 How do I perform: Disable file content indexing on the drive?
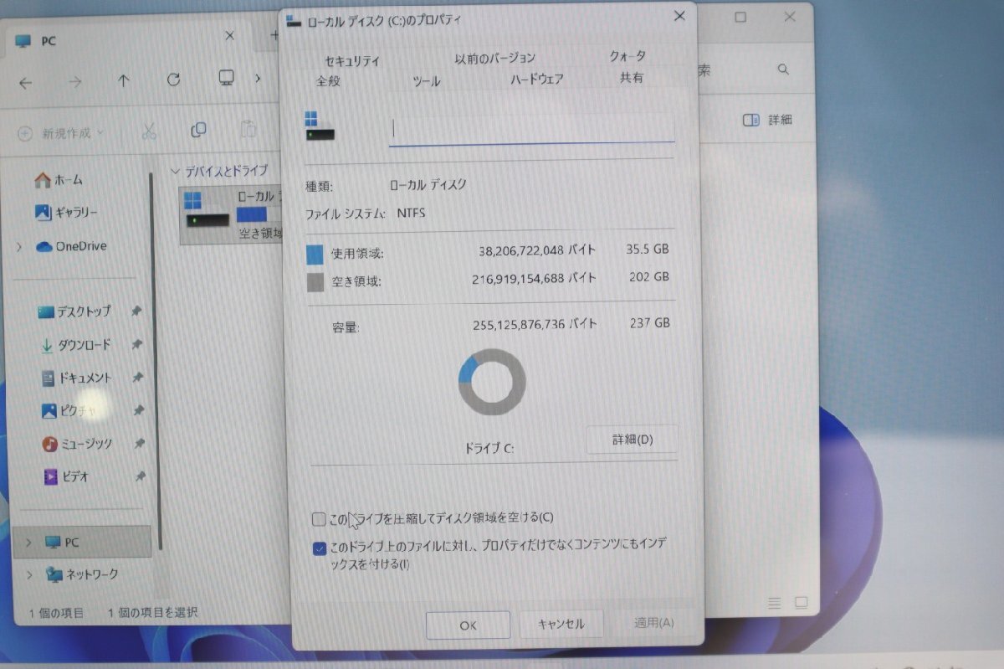(x=319, y=549)
